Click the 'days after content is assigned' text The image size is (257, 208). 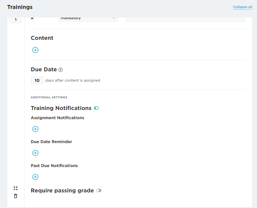73,80
